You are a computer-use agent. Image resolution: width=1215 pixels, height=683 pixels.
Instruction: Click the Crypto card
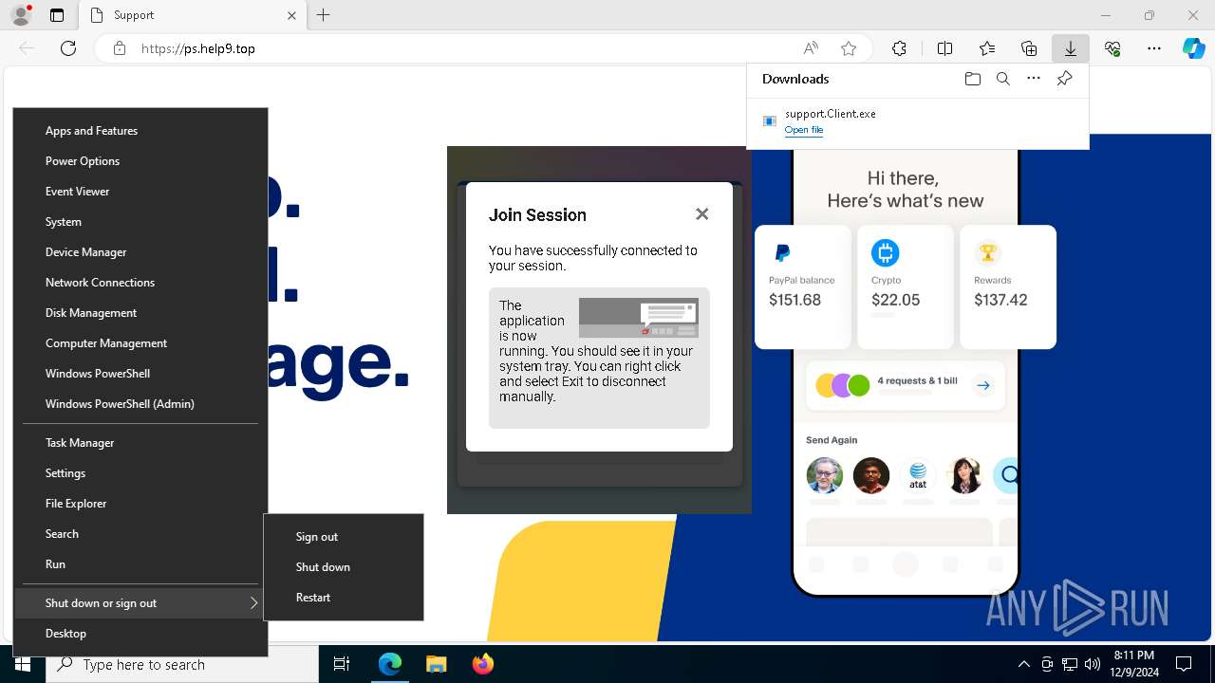pos(906,286)
